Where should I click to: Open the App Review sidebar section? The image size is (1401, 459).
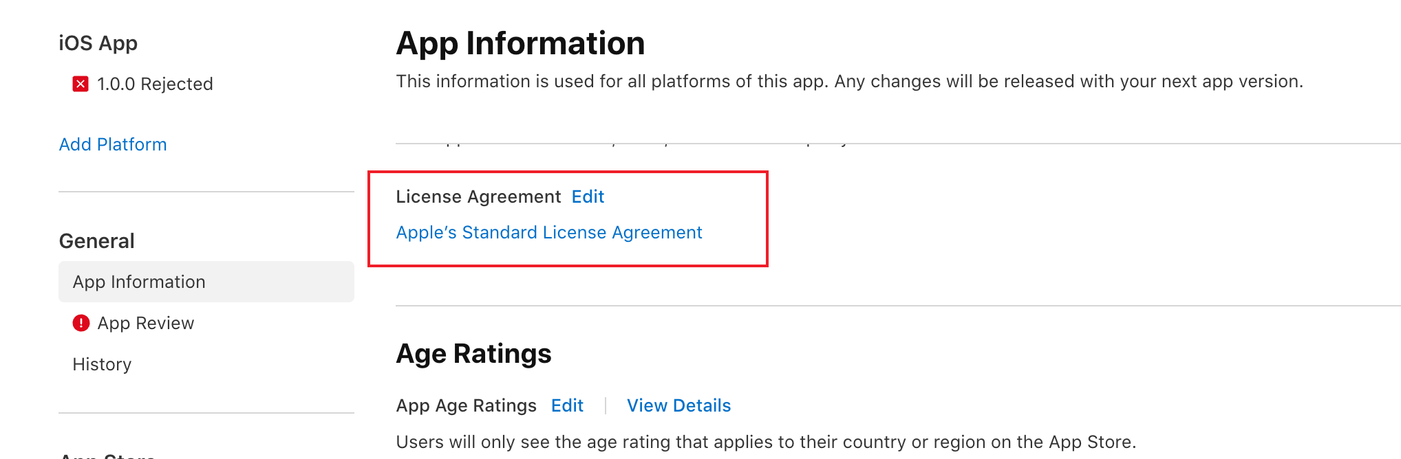(146, 323)
